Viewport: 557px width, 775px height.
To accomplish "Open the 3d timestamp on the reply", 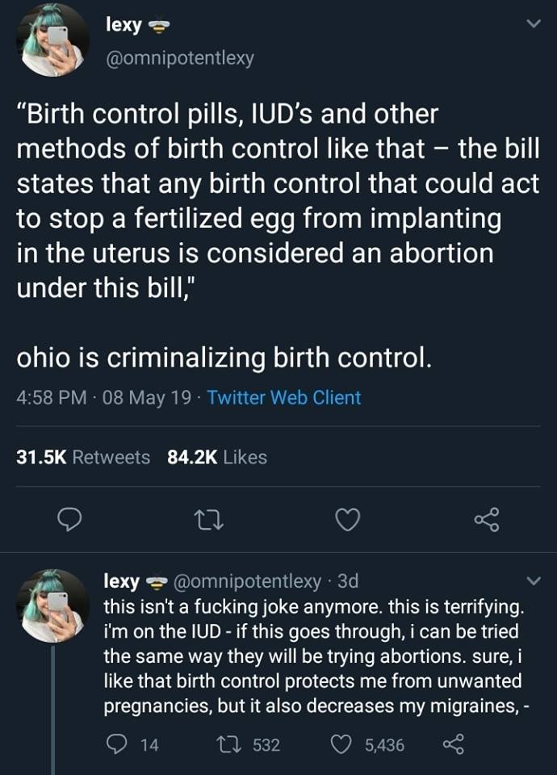I will tap(347, 580).
